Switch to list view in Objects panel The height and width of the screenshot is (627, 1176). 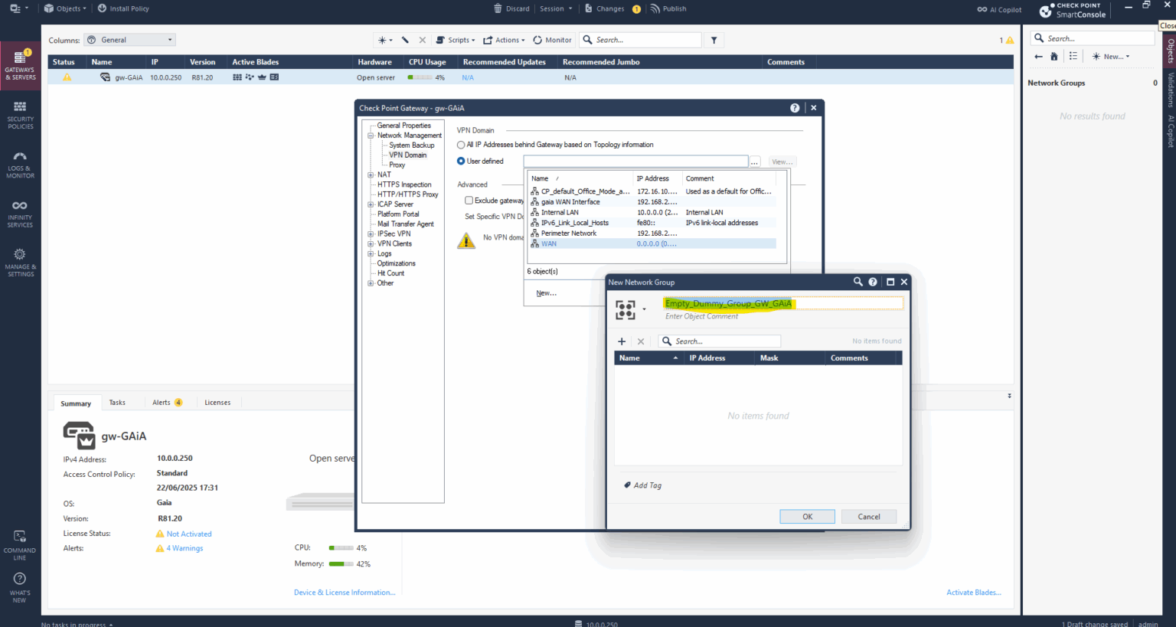pyautogui.click(x=1073, y=56)
